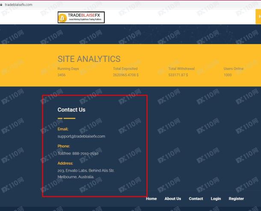
Task: Go to the About Us page
Action: pyautogui.click(x=172, y=199)
